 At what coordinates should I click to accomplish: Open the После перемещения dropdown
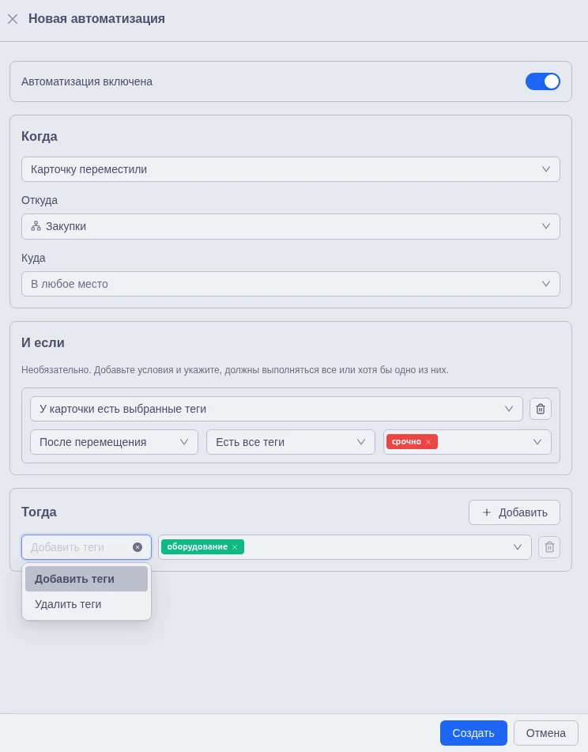click(x=114, y=442)
